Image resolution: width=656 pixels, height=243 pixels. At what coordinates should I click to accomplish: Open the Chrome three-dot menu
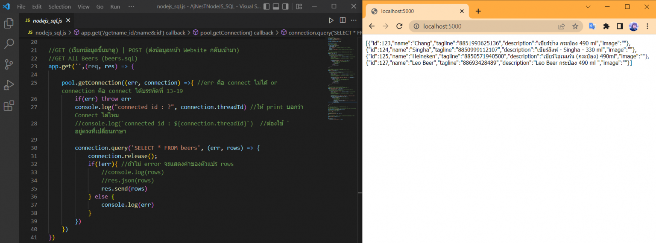647,26
